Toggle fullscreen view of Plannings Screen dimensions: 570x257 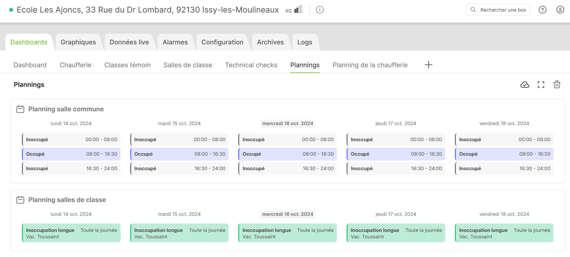[541, 85]
